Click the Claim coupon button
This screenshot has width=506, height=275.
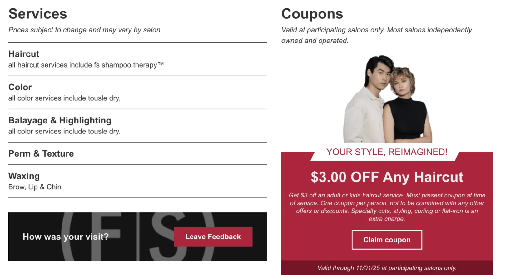387,240
